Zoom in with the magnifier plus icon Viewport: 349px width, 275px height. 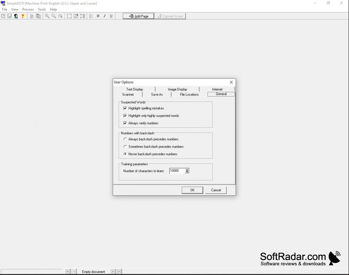pos(47,16)
